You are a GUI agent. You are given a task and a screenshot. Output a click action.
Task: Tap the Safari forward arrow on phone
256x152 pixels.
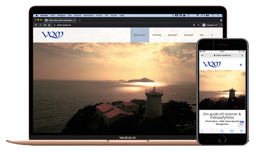212,131
